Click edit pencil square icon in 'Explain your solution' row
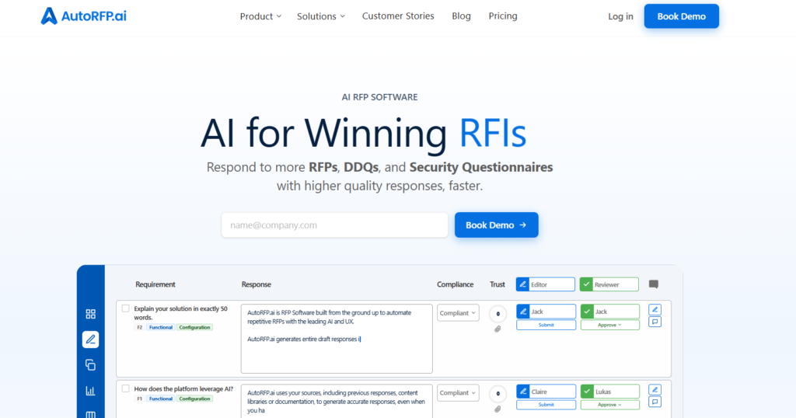This screenshot has width=796, height=418. pyautogui.click(x=655, y=309)
